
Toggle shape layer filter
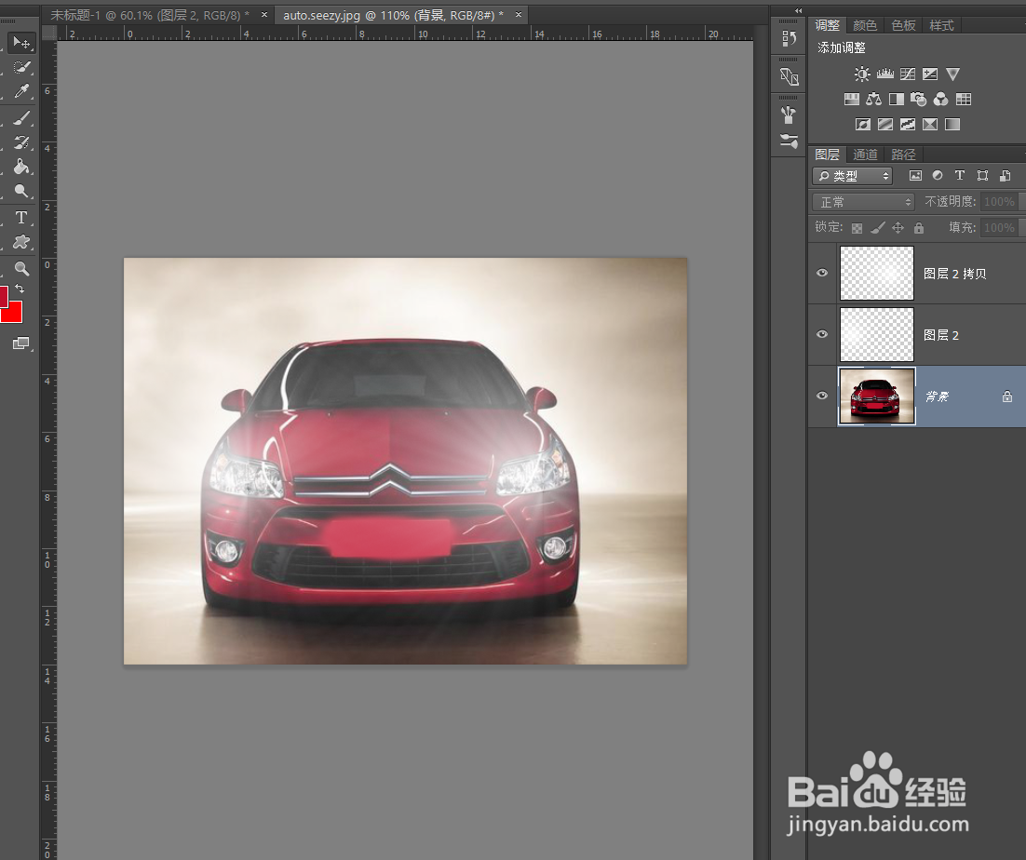(983, 175)
